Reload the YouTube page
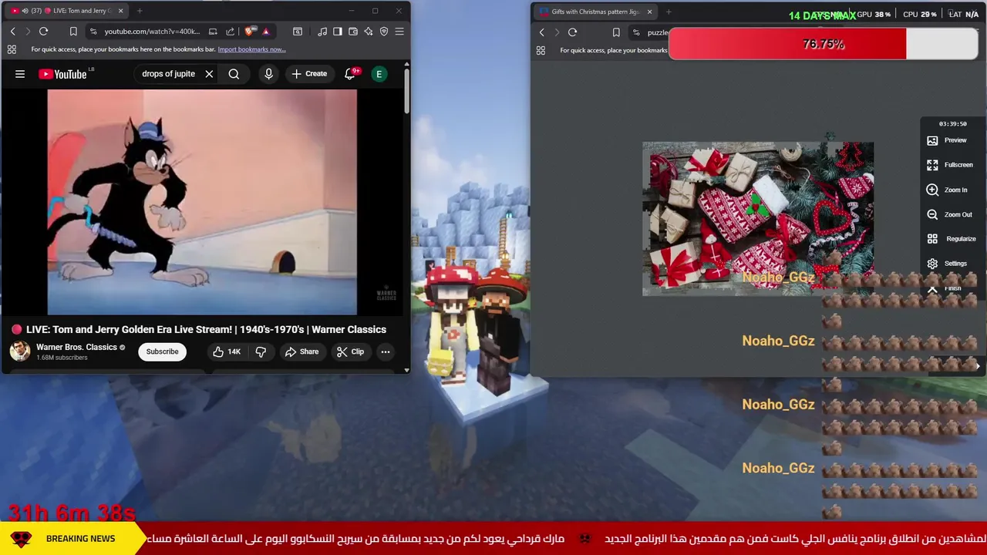 pos(43,32)
